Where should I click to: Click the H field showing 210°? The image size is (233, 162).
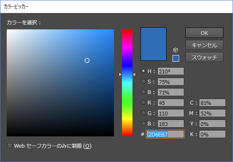(x=171, y=71)
